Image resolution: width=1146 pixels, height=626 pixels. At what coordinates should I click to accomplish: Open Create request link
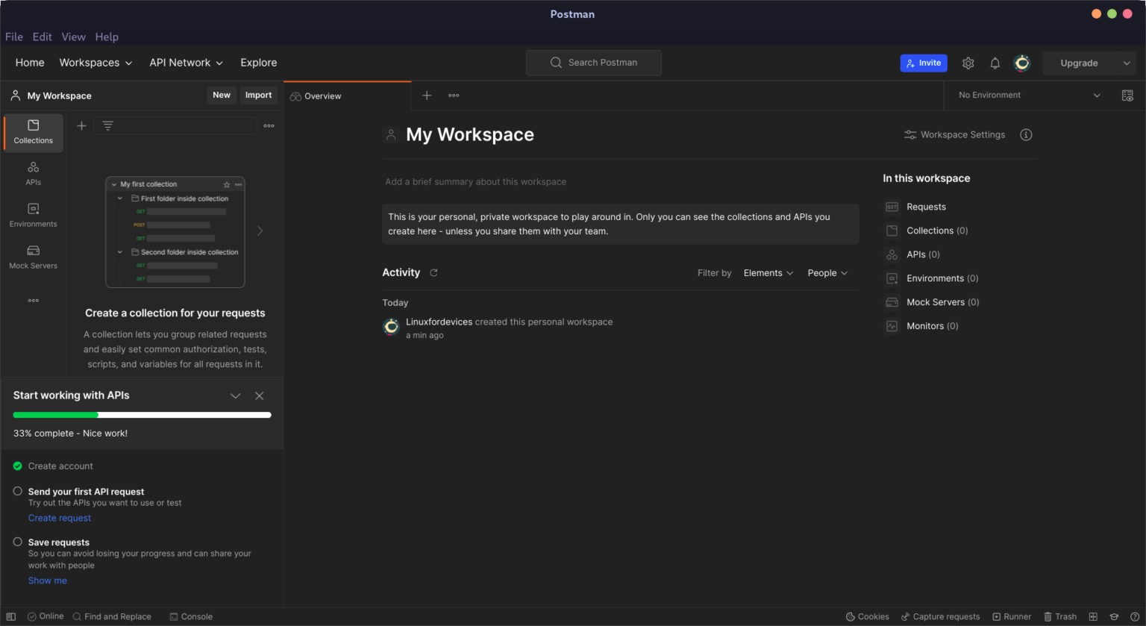(x=60, y=517)
